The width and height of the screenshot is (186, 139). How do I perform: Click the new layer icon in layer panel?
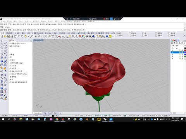tap(172, 43)
